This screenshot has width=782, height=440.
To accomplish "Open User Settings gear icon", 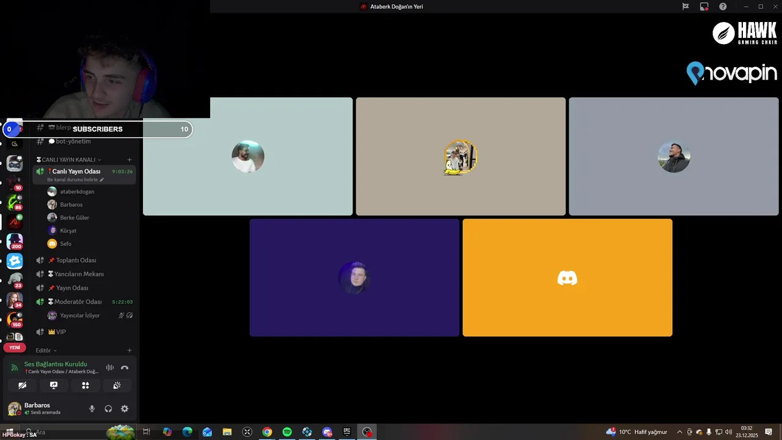I will tap(125, 409).
